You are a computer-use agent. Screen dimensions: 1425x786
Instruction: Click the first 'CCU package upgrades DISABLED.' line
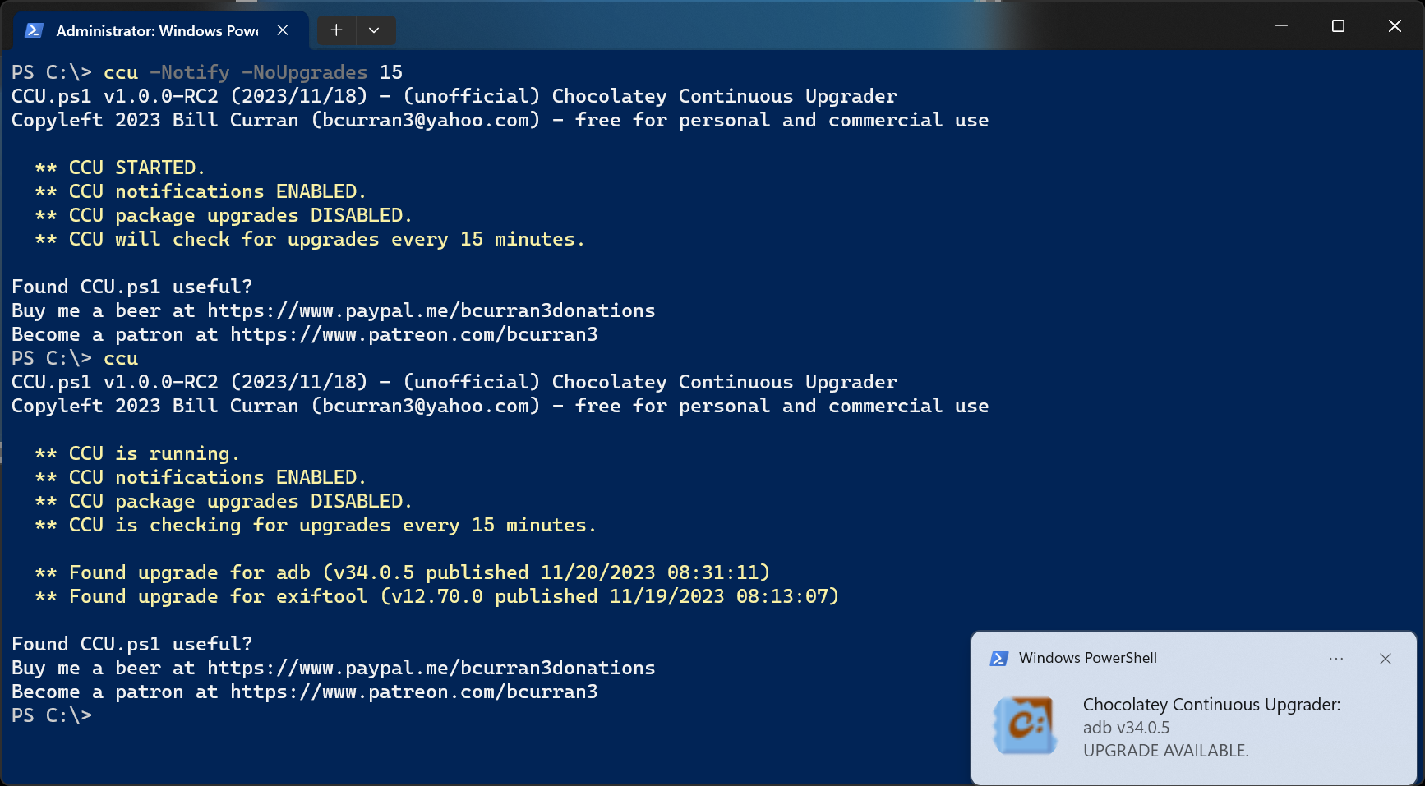pyautogui.click(x=224, y=215)
